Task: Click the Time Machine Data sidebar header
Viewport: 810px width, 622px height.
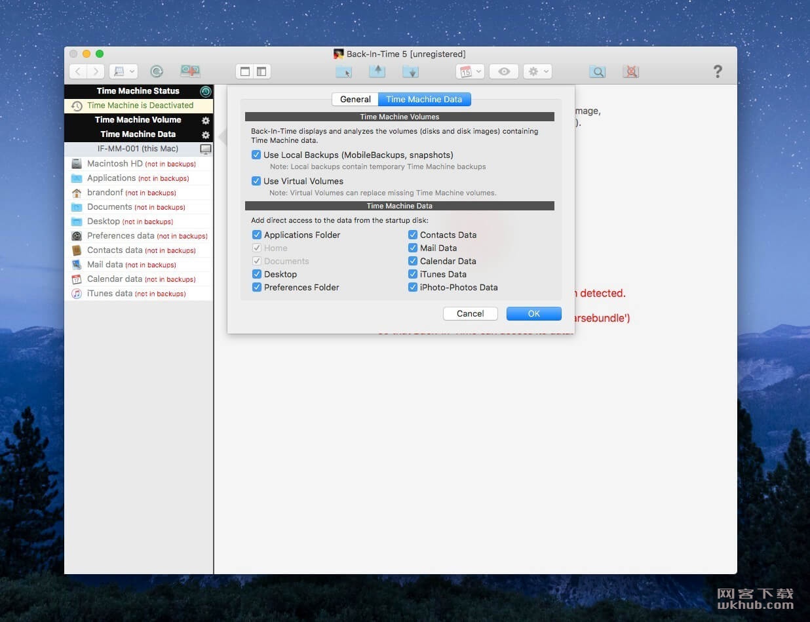Action: 138,134
